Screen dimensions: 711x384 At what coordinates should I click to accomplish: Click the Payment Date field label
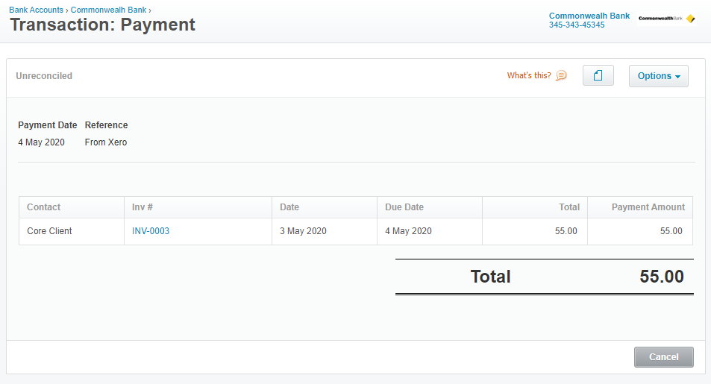click(48, 125)
